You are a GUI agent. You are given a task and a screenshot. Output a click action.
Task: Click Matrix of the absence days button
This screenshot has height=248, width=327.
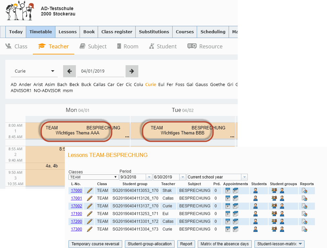(225, 244)
